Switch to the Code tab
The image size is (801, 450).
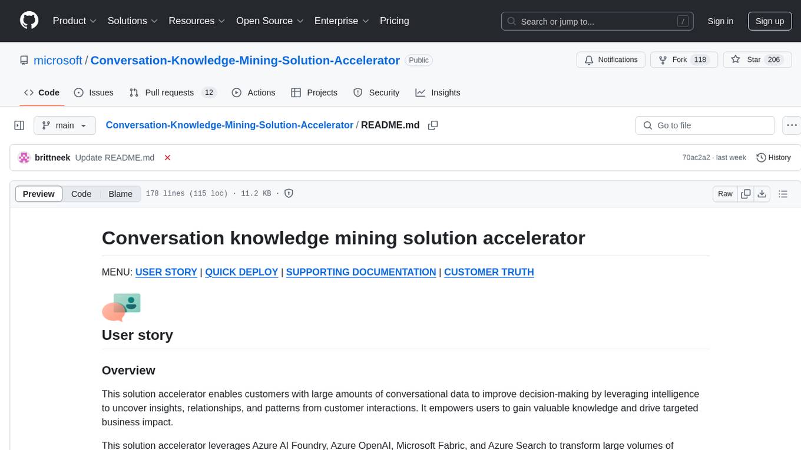(x=42, y=92)
